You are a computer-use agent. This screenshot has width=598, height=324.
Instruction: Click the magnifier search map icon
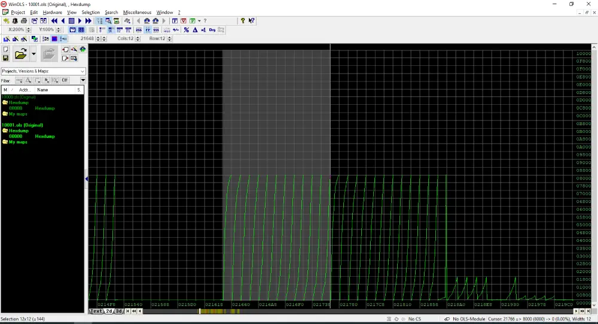pyautogui.click(x=108, y=20)
